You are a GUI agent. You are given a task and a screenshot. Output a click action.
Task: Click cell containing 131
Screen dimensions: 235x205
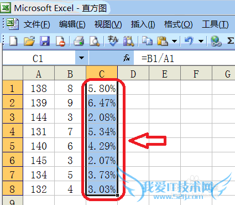coord(39,131)
